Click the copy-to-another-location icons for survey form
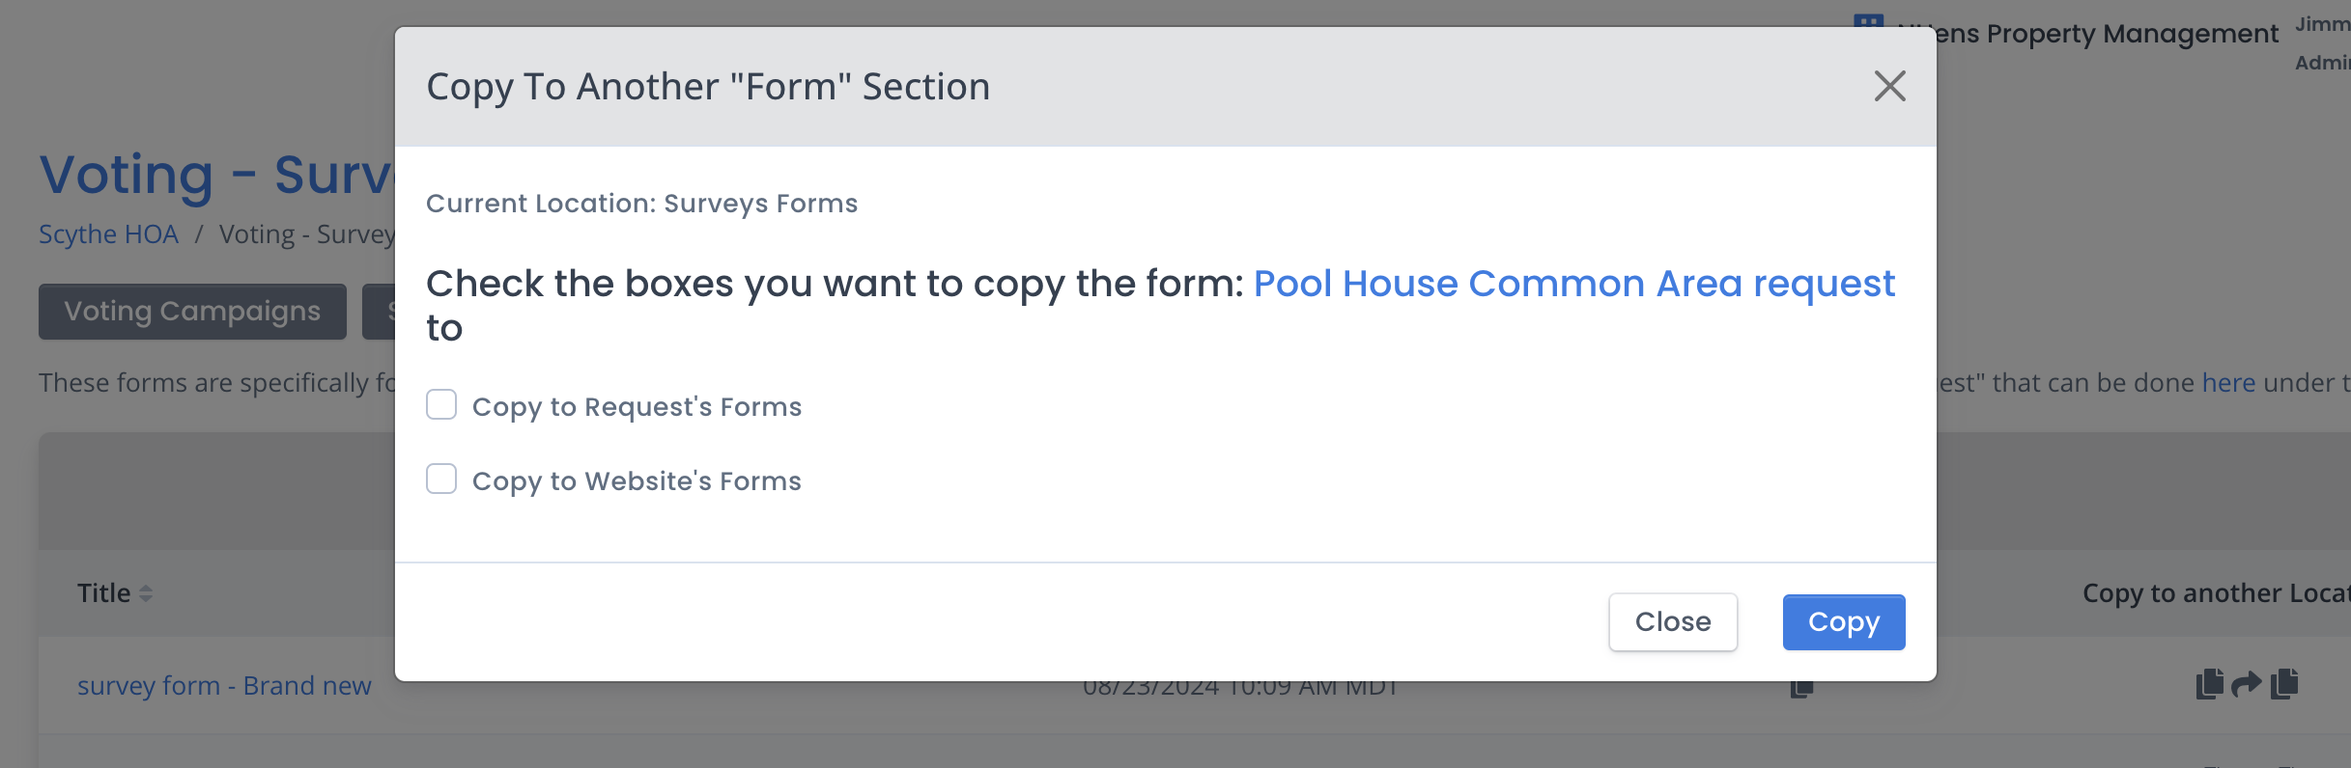Viewport: 2351px width, 768px height. [2247, 684]
